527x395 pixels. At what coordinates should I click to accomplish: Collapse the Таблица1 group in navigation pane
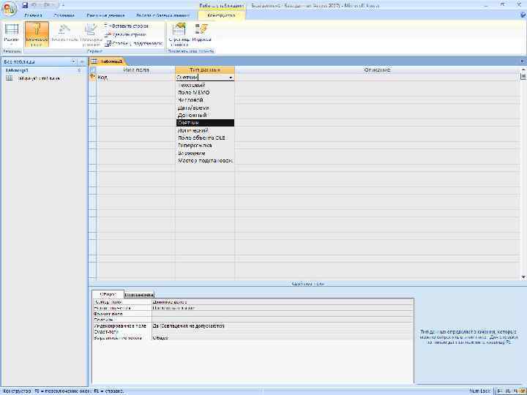(x=79, y=70)
